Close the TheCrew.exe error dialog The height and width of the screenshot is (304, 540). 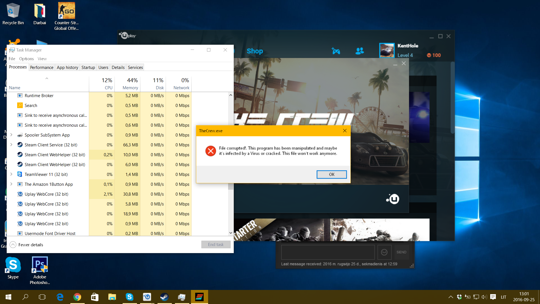coord(345,131)
